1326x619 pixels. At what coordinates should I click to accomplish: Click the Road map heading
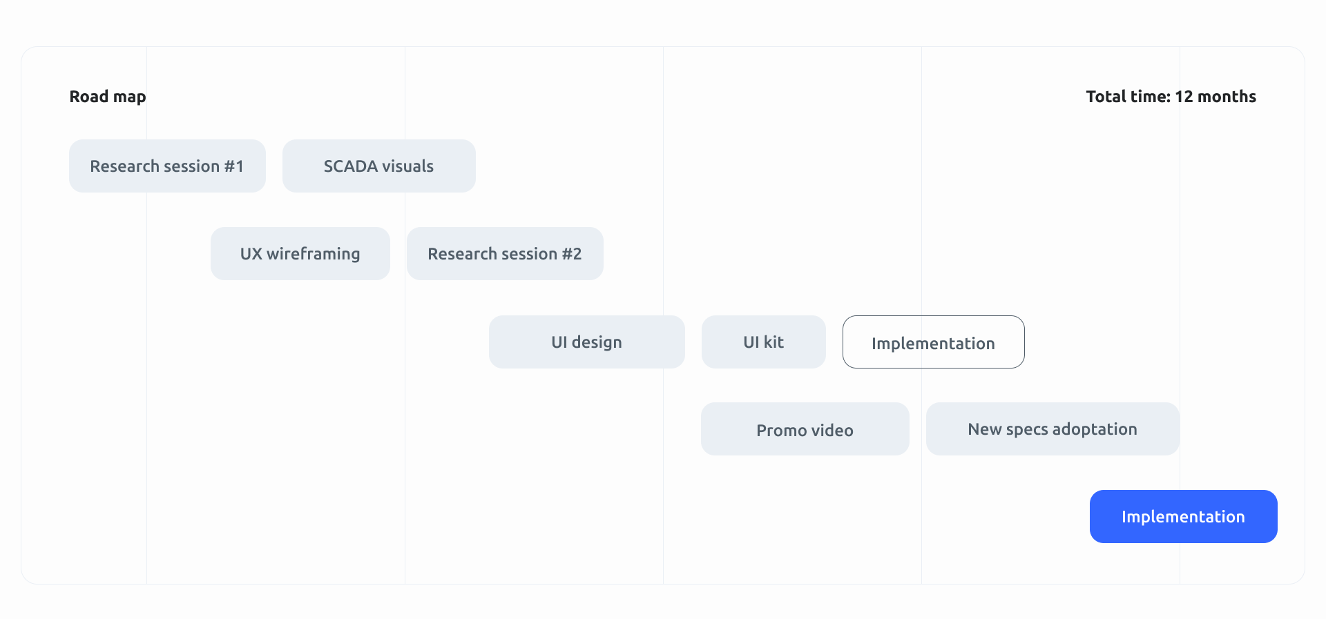click(108, 97)
